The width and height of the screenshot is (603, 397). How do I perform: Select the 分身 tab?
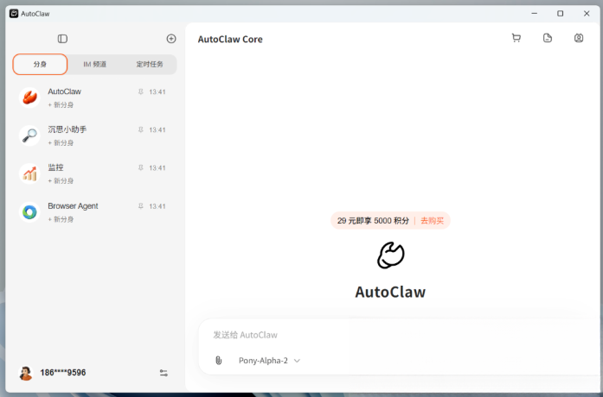pyautogui.click(x=40, y=64)
